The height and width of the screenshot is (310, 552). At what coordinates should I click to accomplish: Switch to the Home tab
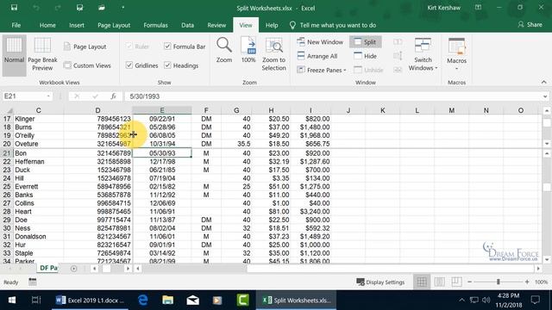(x=47, y=25)
